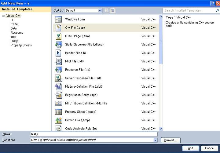
Task: Open the Location path dropdown
Action: click(155, 140)
